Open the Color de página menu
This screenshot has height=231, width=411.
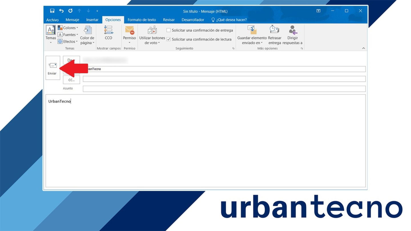pos(87,35)
